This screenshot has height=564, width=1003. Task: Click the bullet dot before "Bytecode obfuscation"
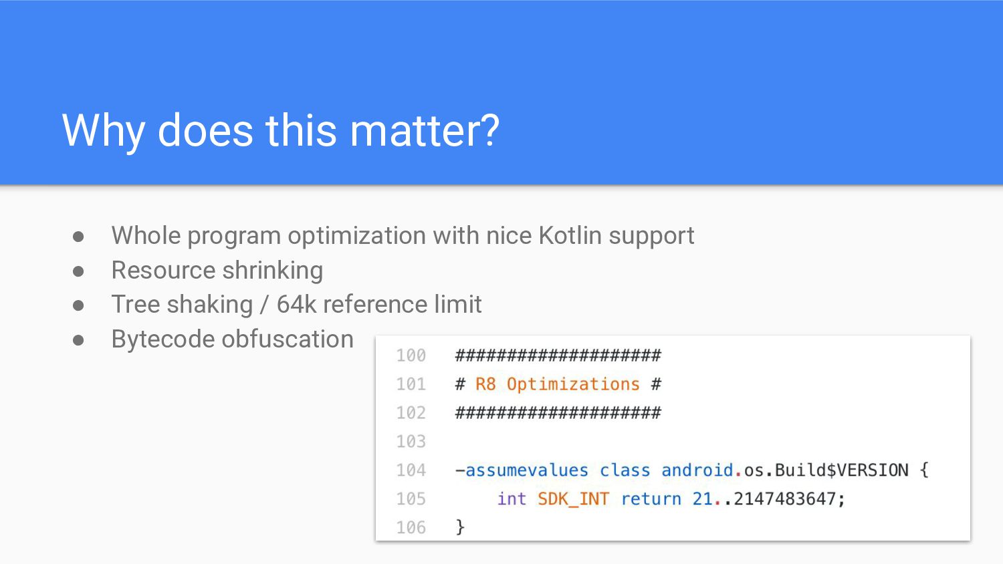[78, 340]
